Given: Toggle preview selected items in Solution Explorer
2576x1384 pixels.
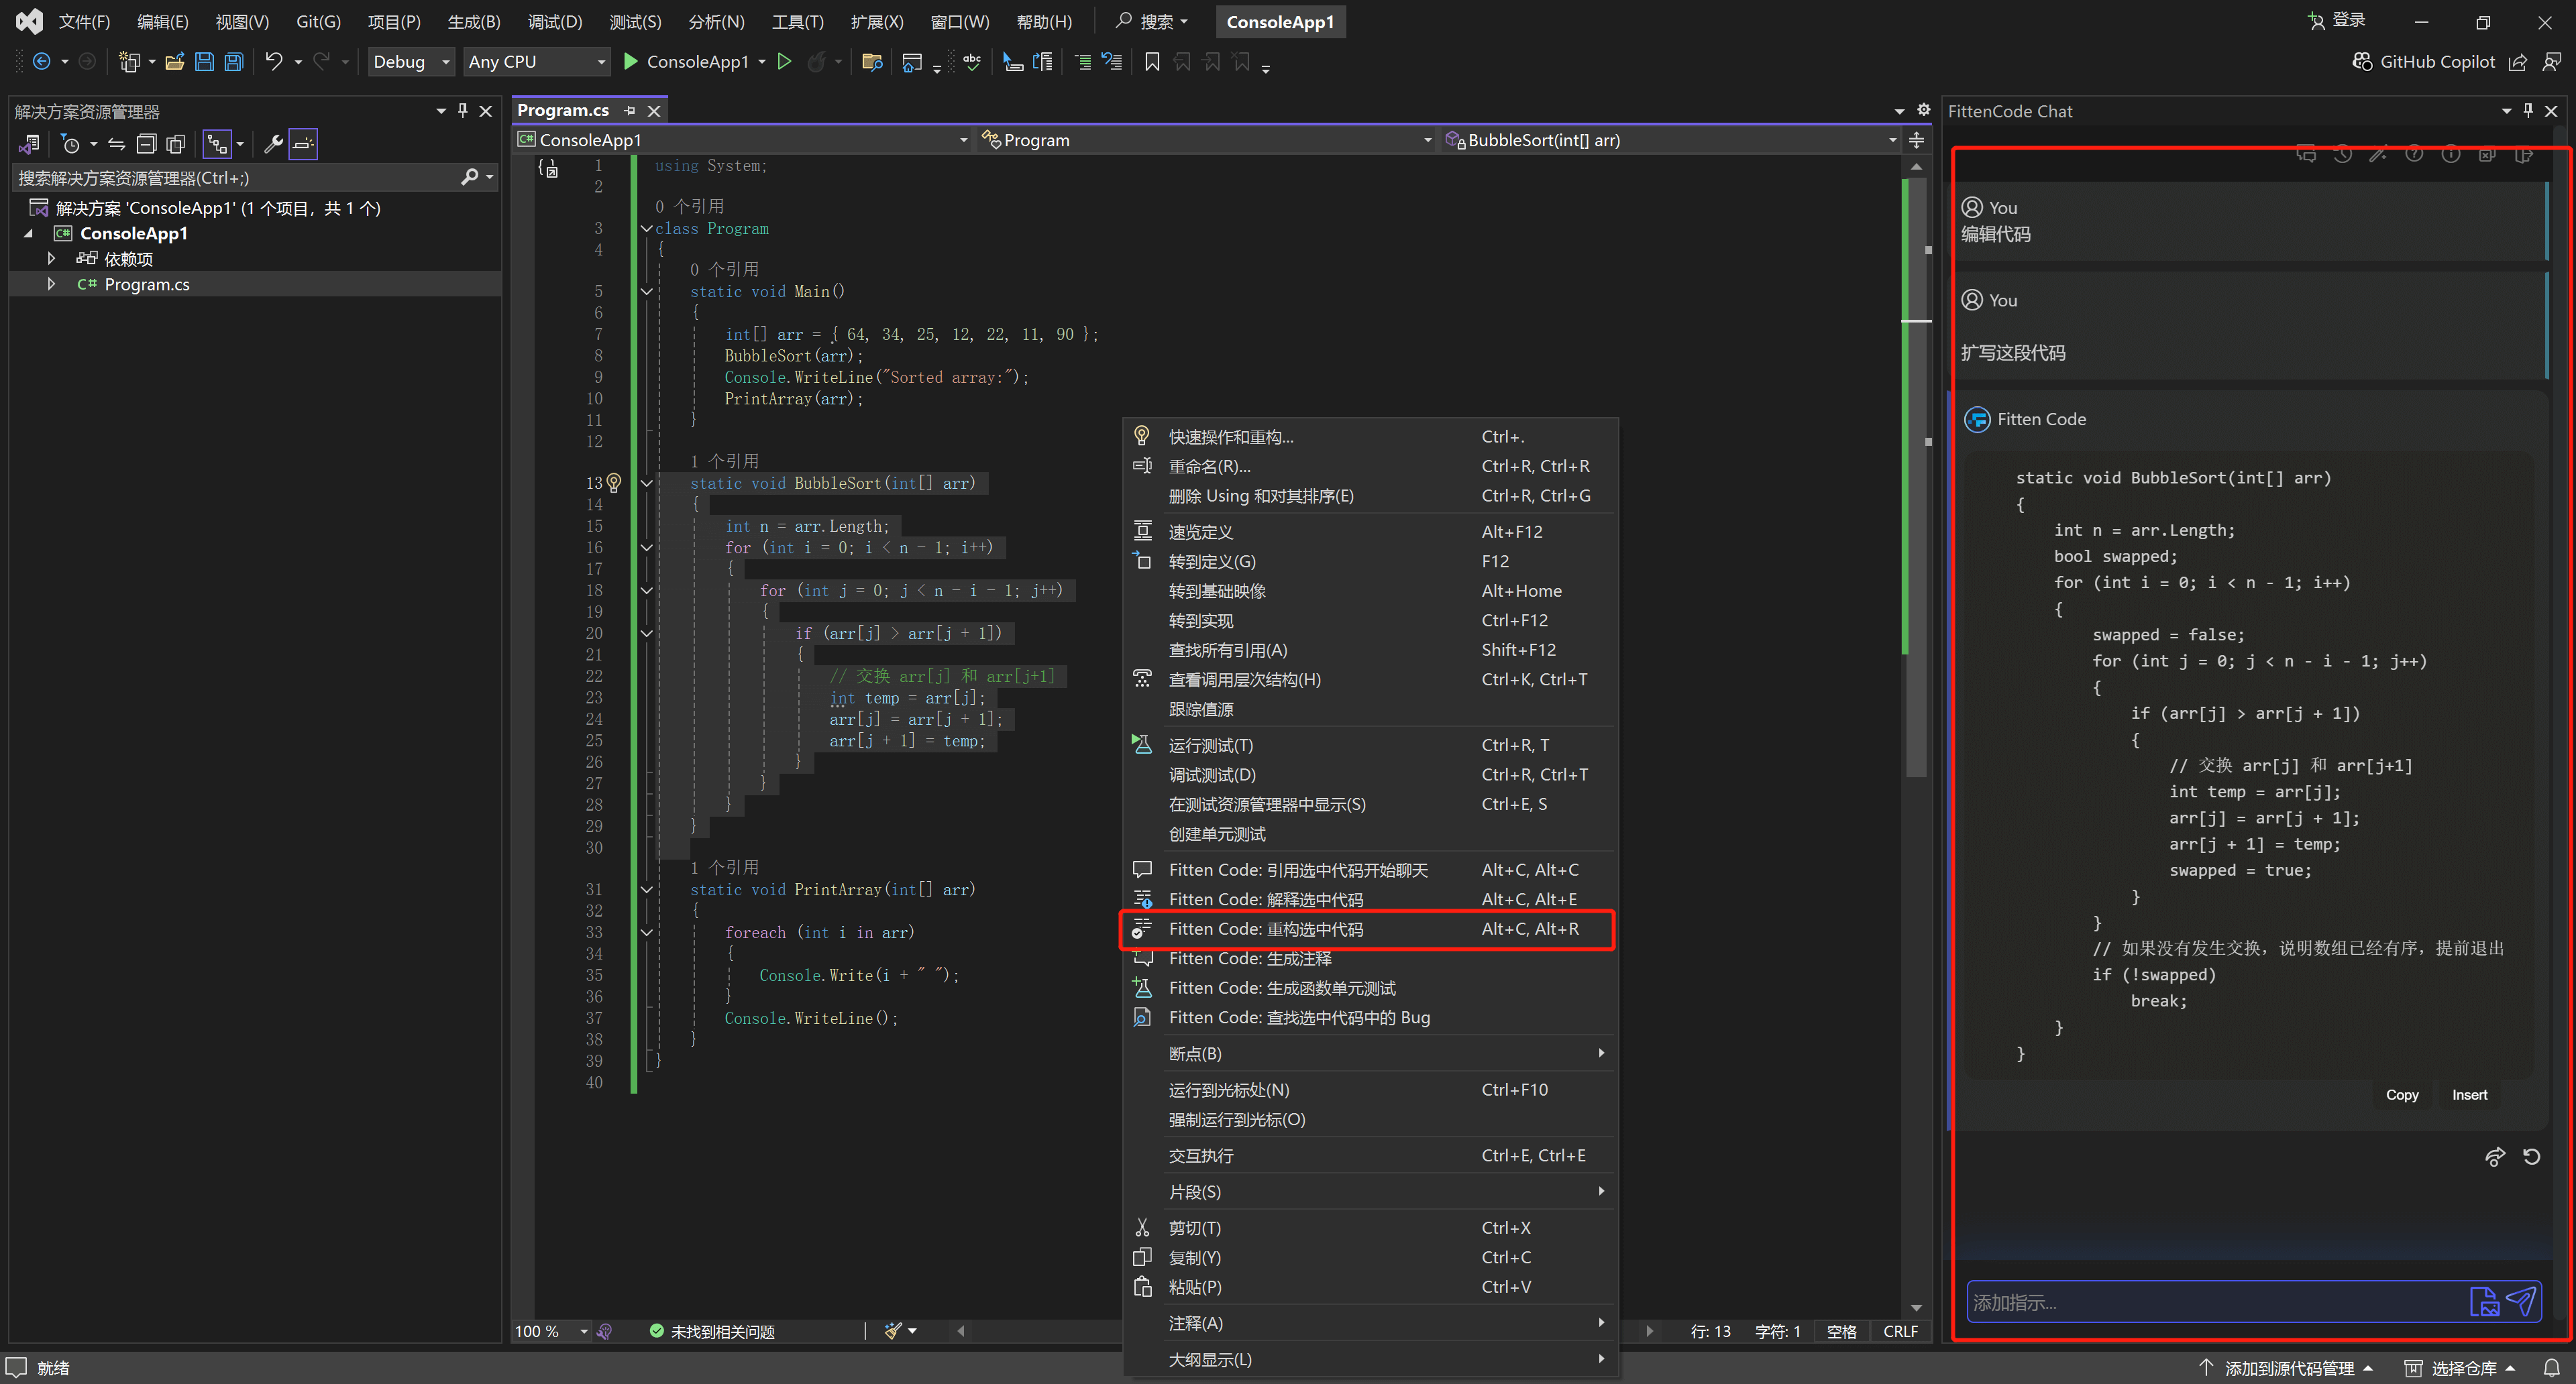Looking at the screenshot, I should click(x=303, y=144).
